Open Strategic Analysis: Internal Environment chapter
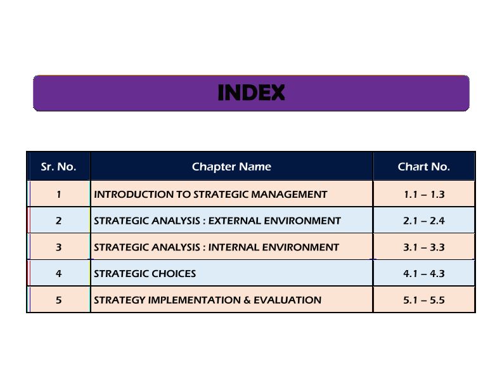Viewport: 502px width, 388px height. tap(216, 247)
